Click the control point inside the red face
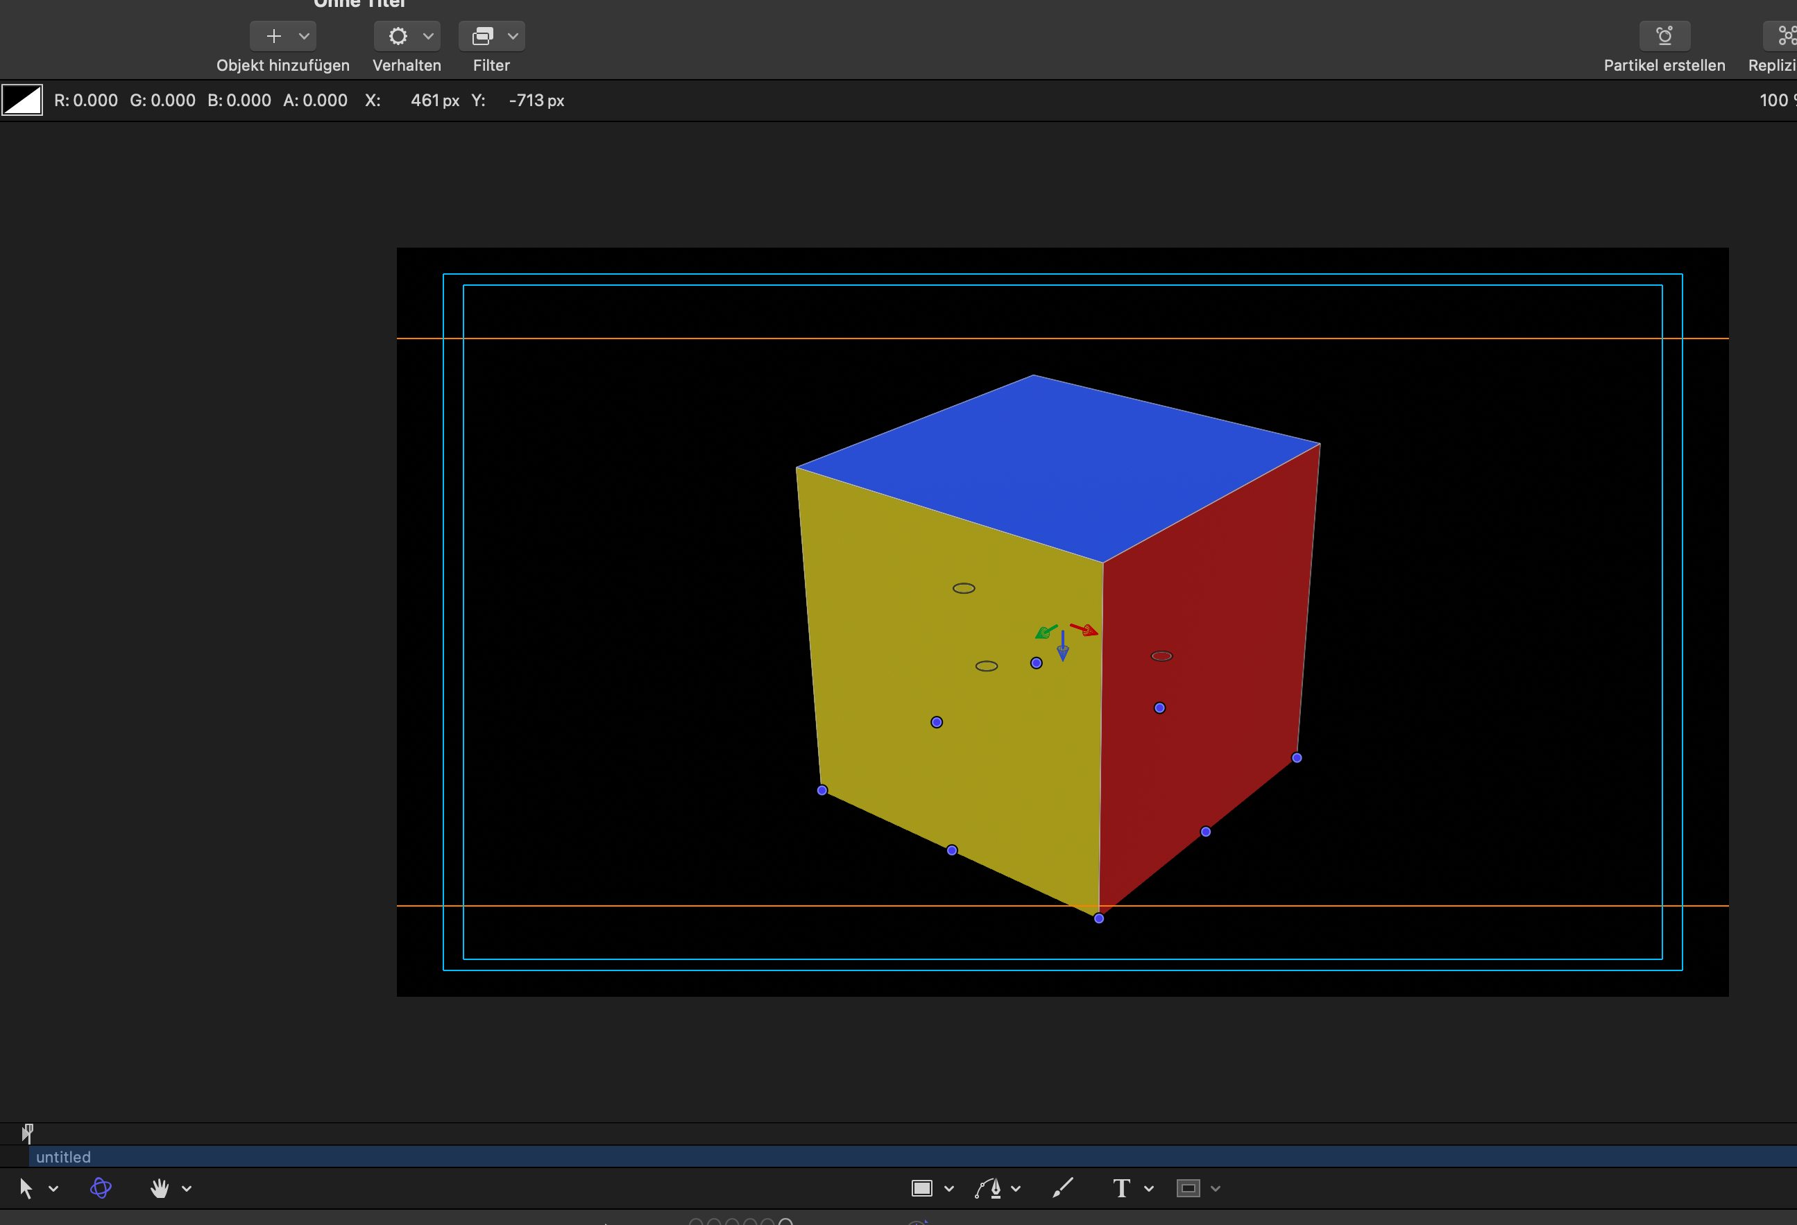The width and height of the screenshot is (1797, 1225). pos(1160,708)
